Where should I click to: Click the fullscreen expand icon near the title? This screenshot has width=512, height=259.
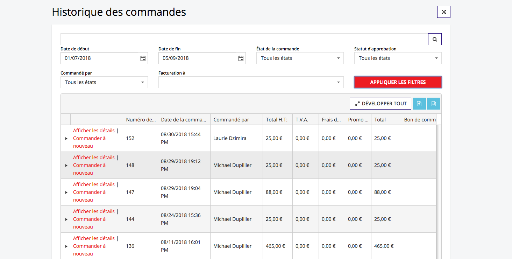(444, 12)
